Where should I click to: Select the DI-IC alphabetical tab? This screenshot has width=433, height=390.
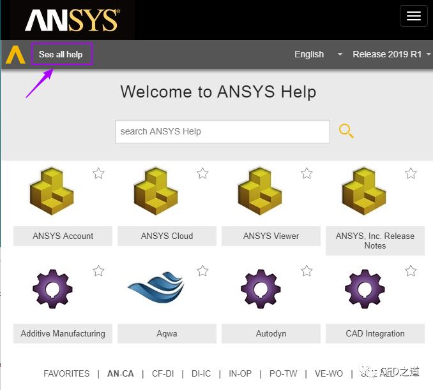[x=201, y=373]
